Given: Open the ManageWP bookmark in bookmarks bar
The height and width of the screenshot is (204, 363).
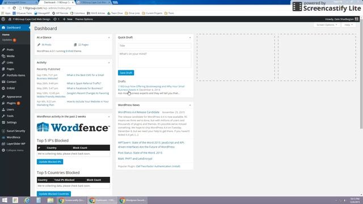Looking at the screenshot, I should click(x=42, y=13).
